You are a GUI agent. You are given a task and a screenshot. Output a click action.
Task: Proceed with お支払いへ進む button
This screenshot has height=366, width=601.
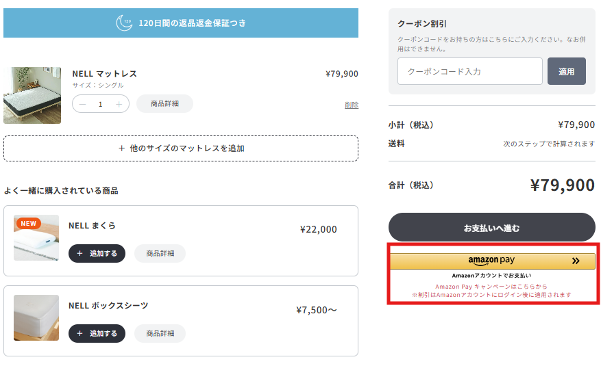492,227
